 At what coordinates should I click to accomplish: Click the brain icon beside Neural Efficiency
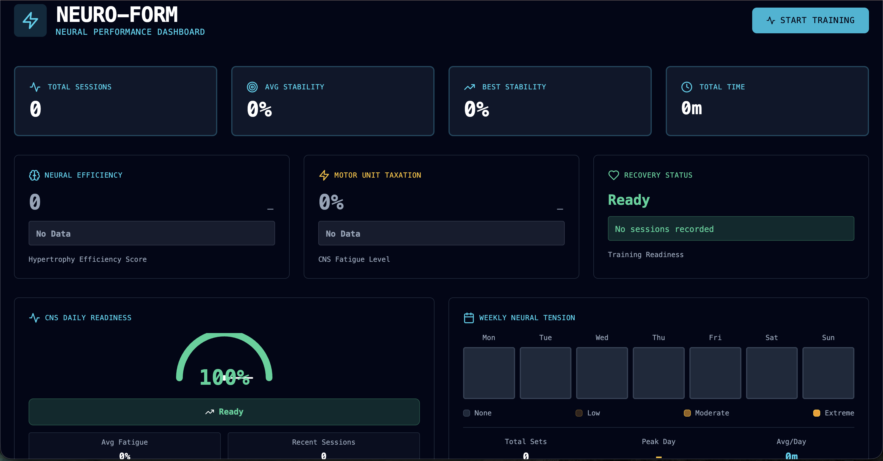point(34,175)
